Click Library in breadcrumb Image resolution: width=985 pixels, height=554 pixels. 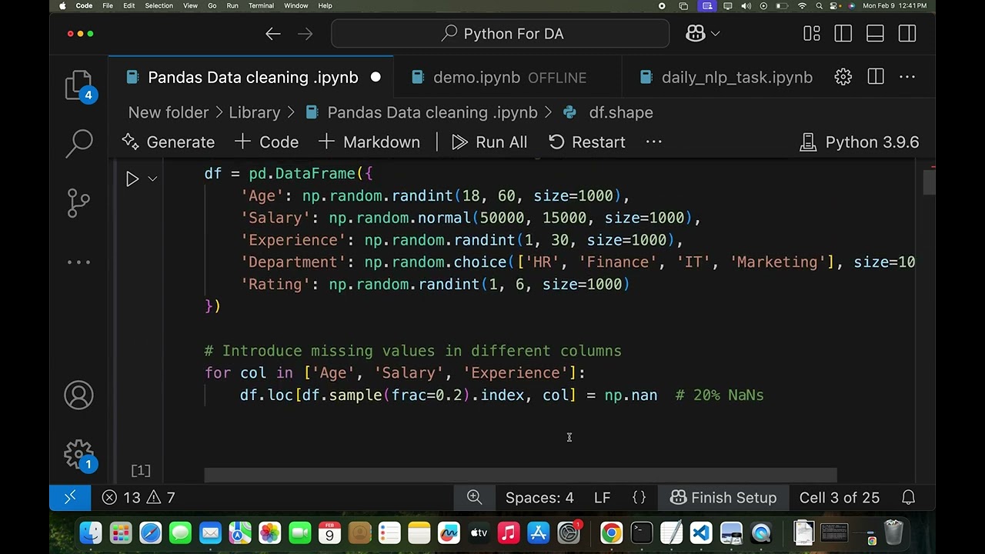(x=254, y=112)
